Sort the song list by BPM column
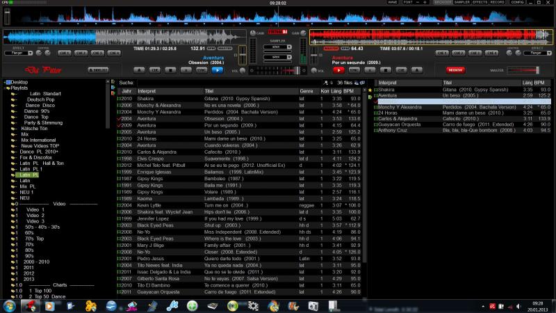This screenshot has height=313, width=556. 351,91
